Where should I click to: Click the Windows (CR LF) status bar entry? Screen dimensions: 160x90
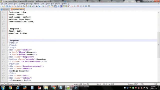click(133, 84)
